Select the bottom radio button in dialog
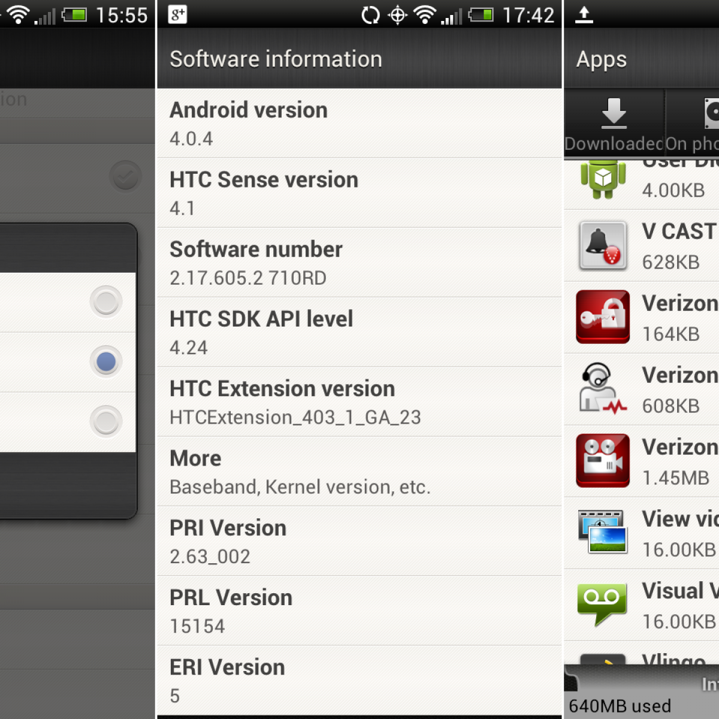The height and width of the screenshot is (719, 719). pyautogui.click(x=106, y=421)
